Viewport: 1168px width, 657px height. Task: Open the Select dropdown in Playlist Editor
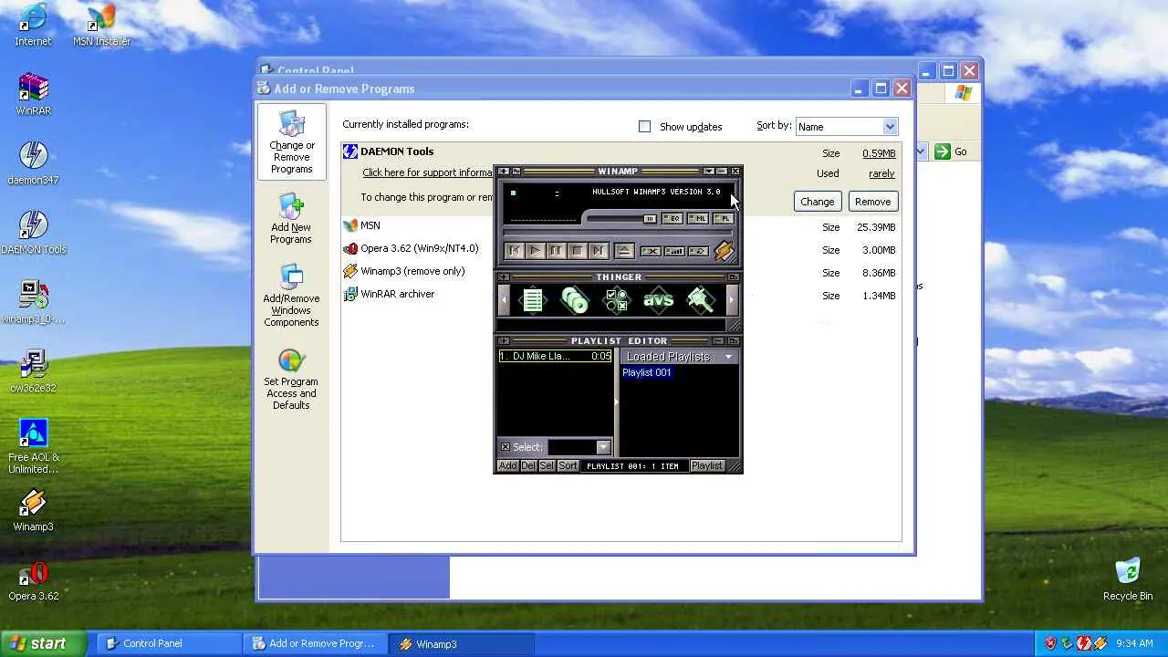(x=603, y=447)
